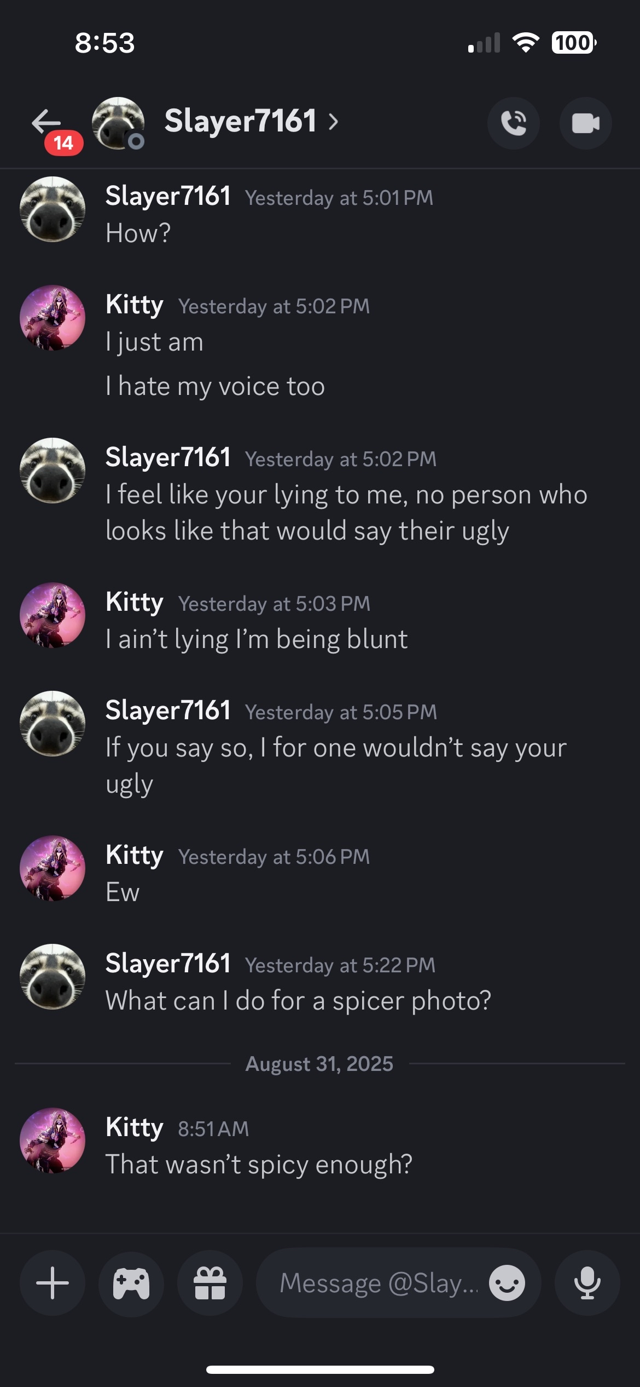Open the emoji picker
Image resolution: width=640 pixels, height=1387 pixels.
pyautogui.click(x=507, y=1283)
